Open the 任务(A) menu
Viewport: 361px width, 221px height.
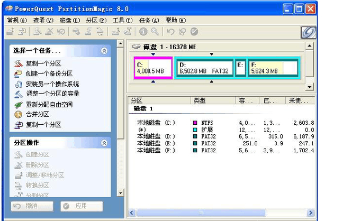[149, 20]
